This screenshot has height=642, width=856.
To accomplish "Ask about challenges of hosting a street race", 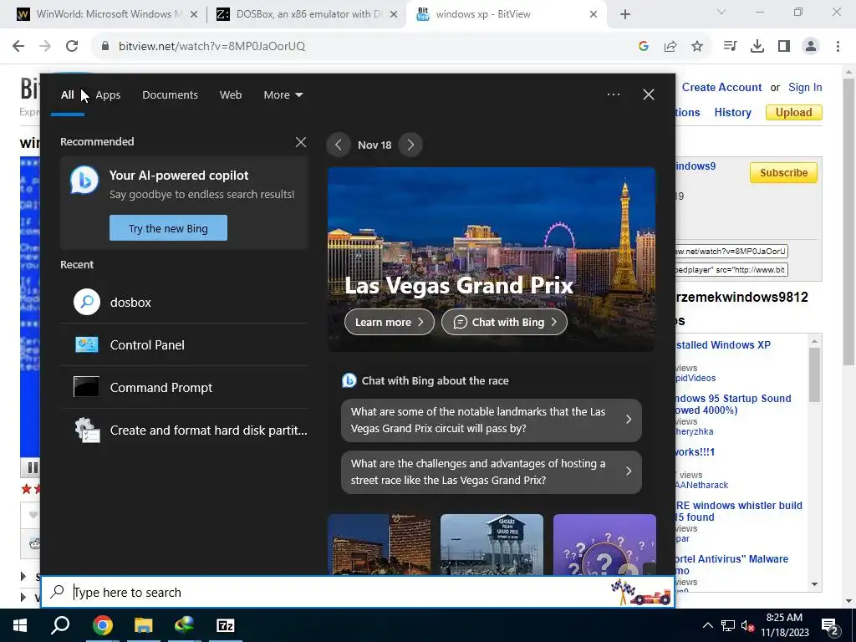I will 492,471.
